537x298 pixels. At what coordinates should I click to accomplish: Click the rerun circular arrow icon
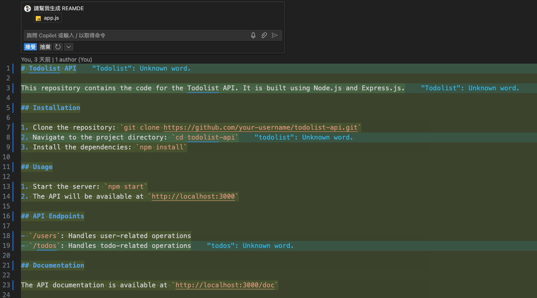click(58, 47)
